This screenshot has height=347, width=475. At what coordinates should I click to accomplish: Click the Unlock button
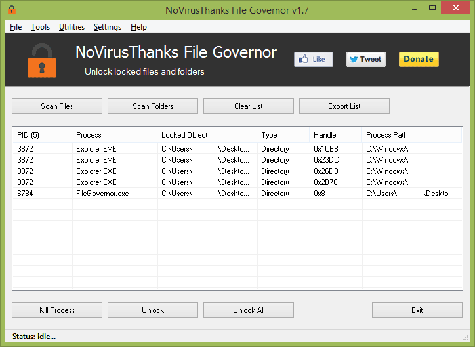point(153,310)
